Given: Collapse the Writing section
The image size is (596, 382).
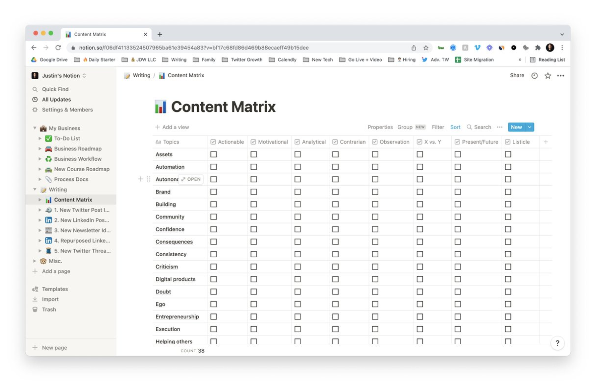Looking at the screenshot, I should [35, 189].
